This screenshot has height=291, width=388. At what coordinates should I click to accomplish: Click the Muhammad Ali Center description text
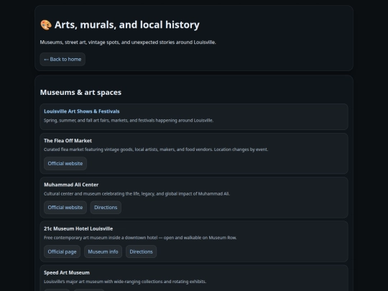tap(137, 194)
